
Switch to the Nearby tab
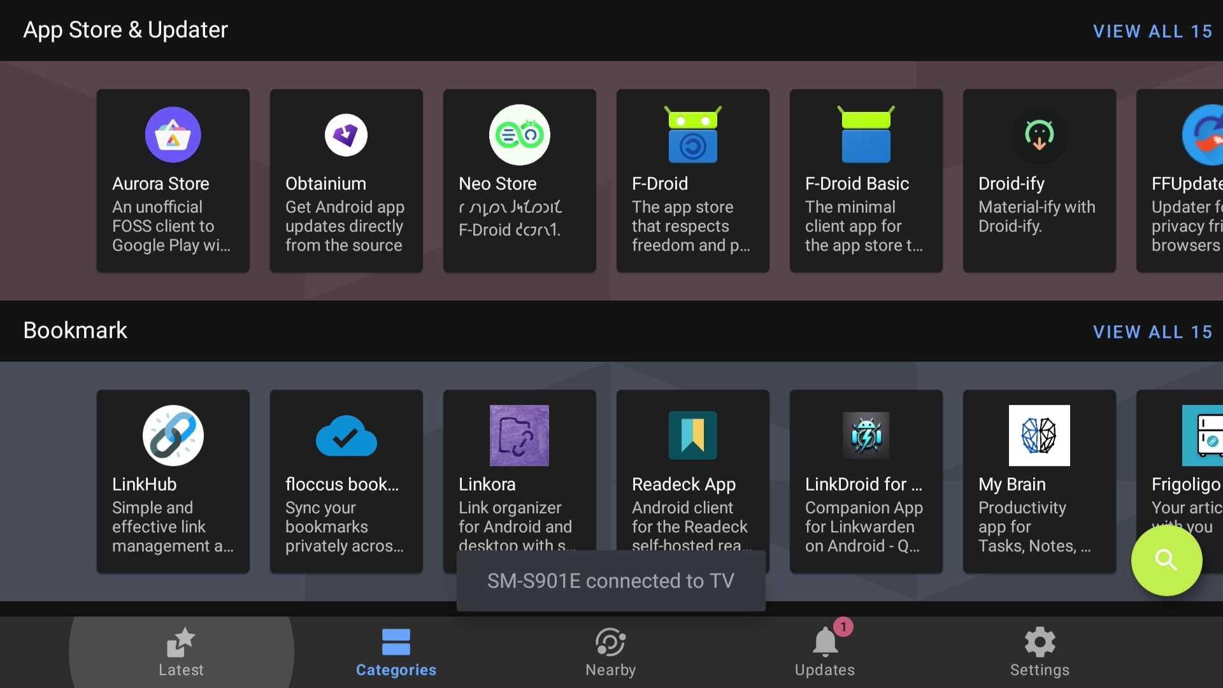pos(610,652)
